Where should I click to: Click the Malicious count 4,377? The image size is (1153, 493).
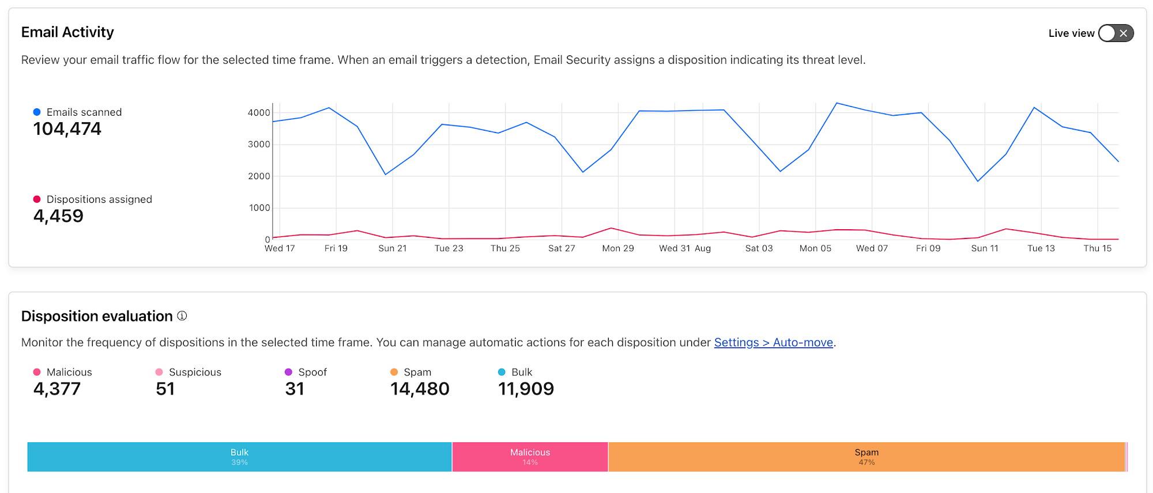(57, 389)
